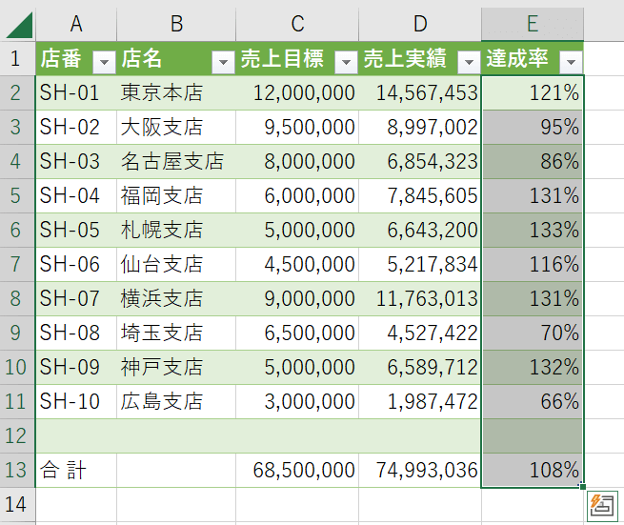Viewport: 624px width, 525px height.
Task: Click the Select All triangle corner
Action: pyautogui.click(x=18, y=24)
